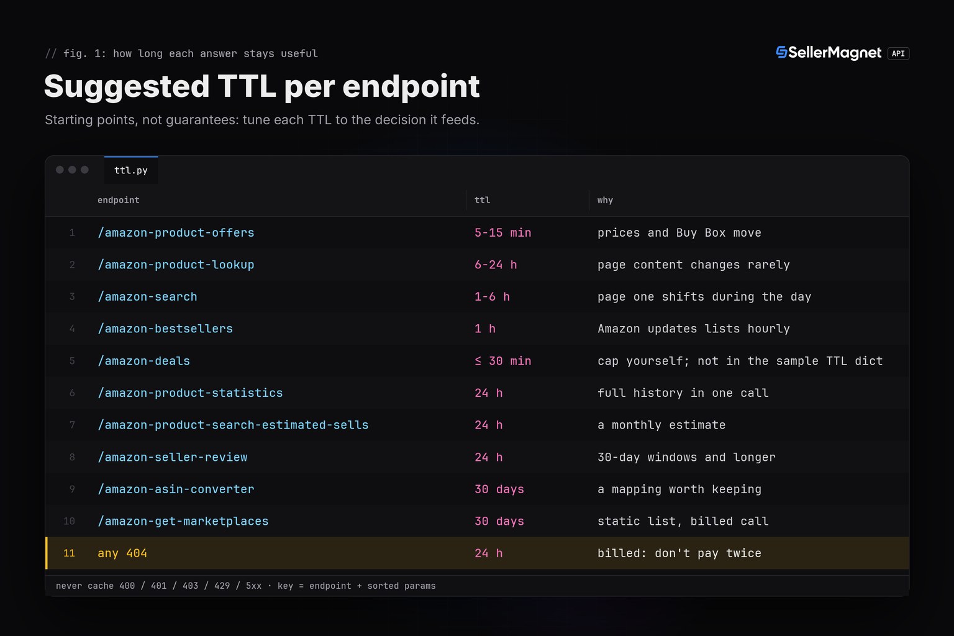Click the /amazon-product-search-estimated-sells endpoint
Image resolution: width=954 pixels, height=636 pixels.
coord(233,425)
